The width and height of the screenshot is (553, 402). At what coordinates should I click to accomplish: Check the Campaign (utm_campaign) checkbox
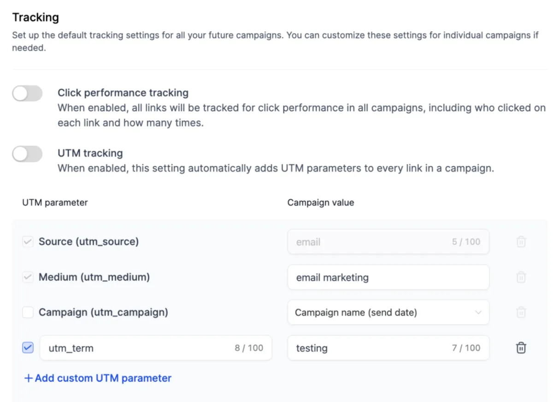(x=28, y=313)
